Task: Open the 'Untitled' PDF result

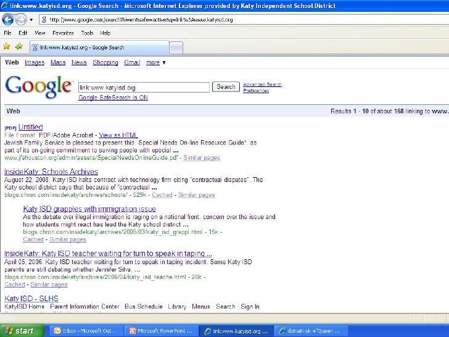Action: [31, 127]
